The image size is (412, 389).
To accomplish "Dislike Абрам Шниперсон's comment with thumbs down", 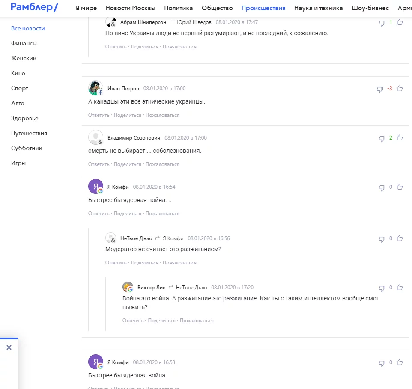I will 382,23.
